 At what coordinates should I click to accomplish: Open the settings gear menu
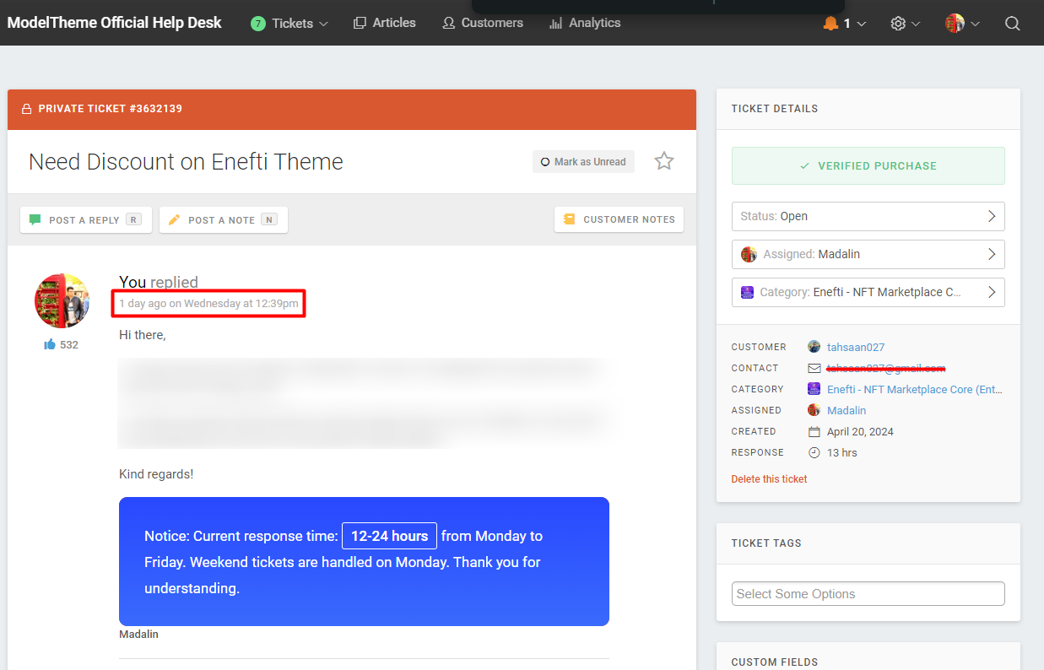(898, 24)
